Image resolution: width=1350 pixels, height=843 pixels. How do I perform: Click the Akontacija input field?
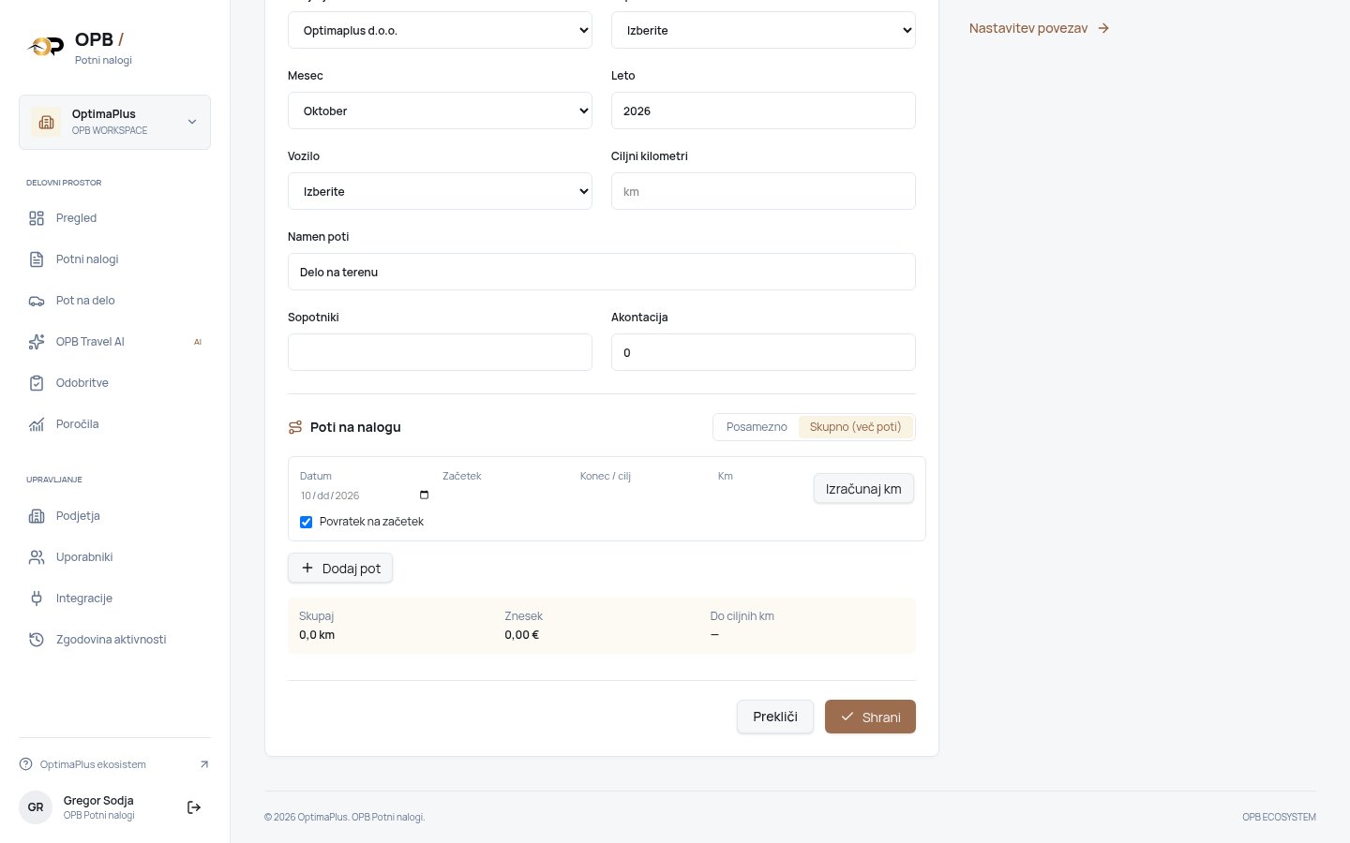click(763, 352)
